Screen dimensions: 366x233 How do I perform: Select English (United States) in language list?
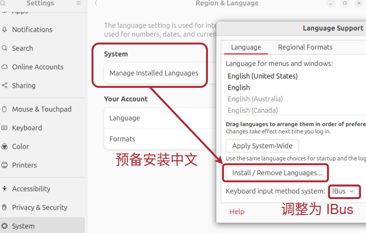click(263, 76)
